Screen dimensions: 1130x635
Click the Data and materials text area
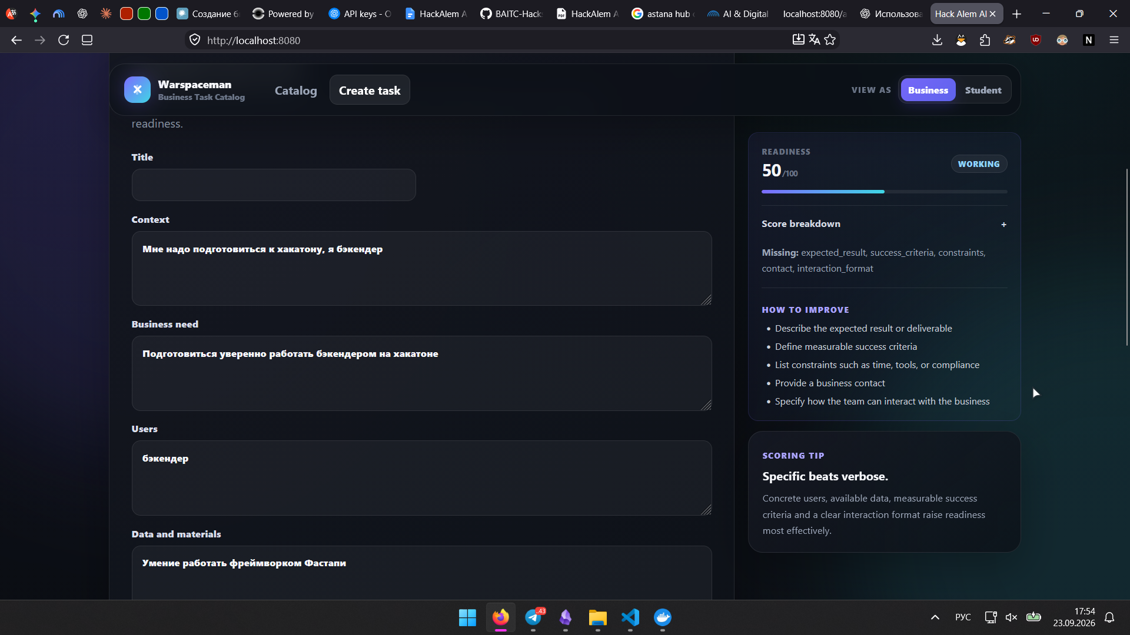[421, 573]
